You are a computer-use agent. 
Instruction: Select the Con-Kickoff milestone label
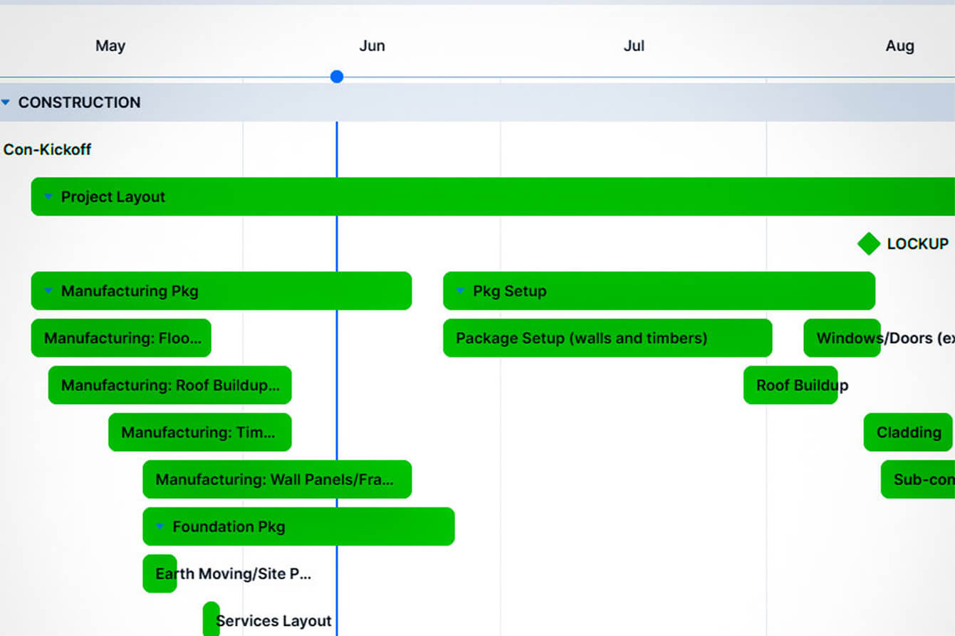48,149
